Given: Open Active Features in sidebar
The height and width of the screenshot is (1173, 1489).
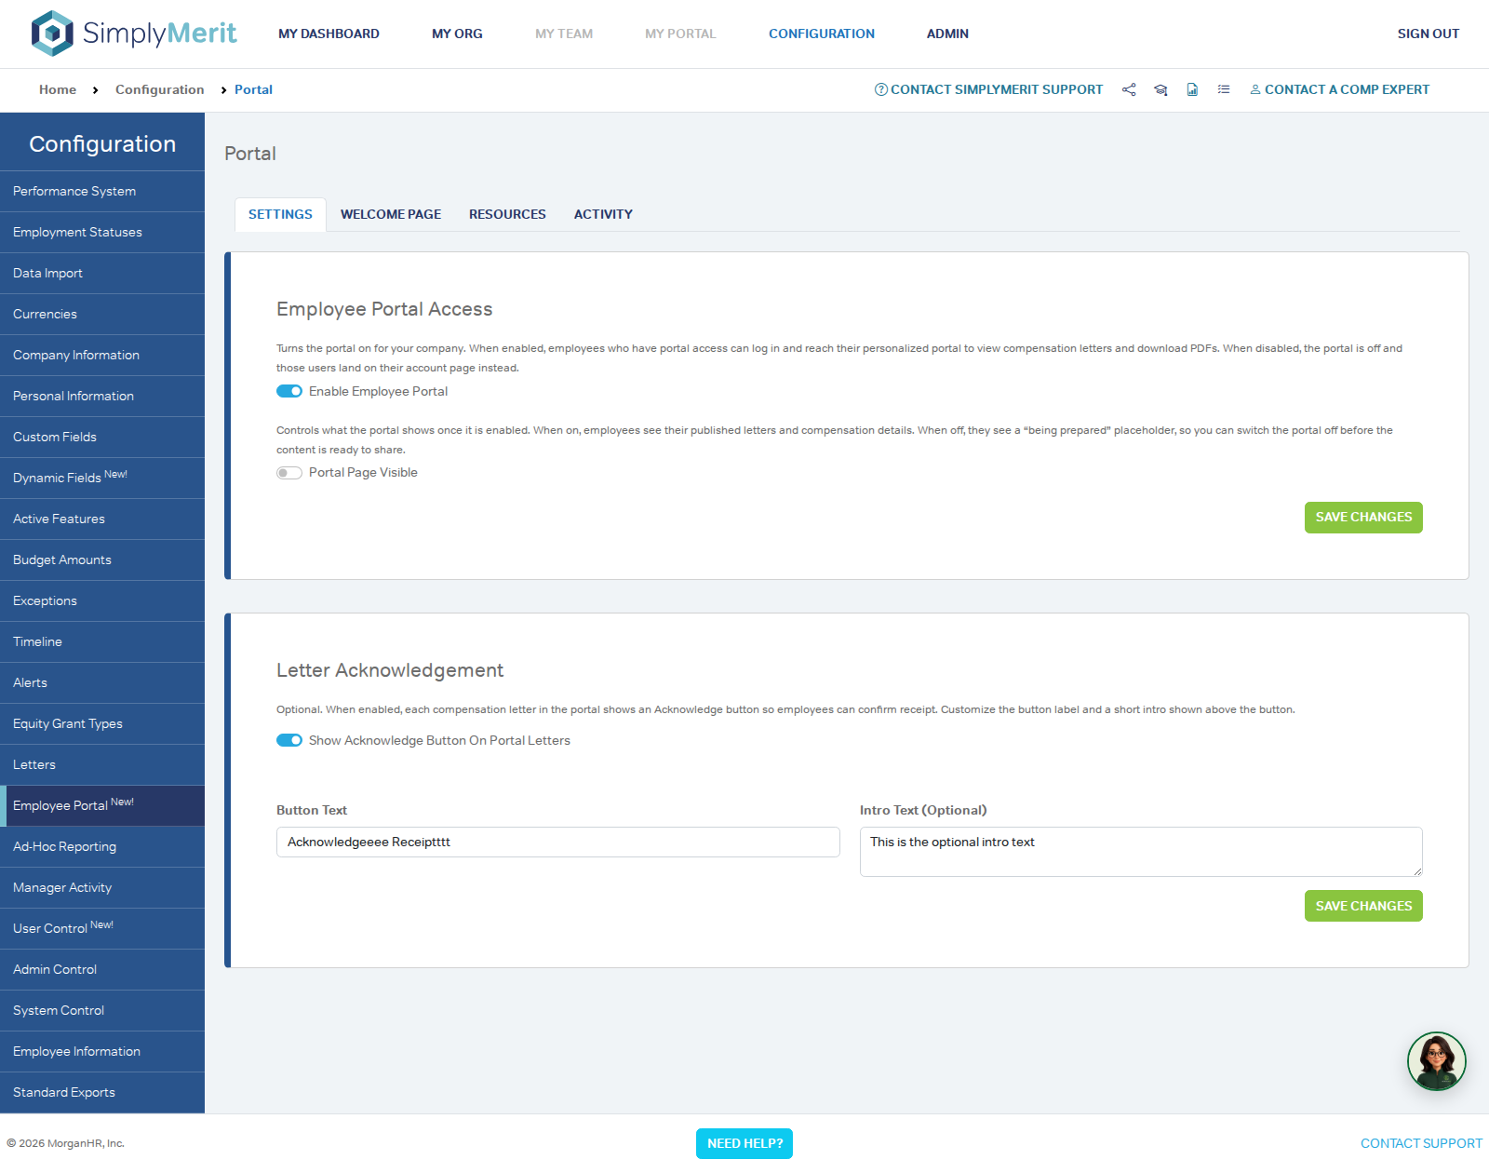Looking at the screenshot, I should pyautogui.click(x=102, y=519).
